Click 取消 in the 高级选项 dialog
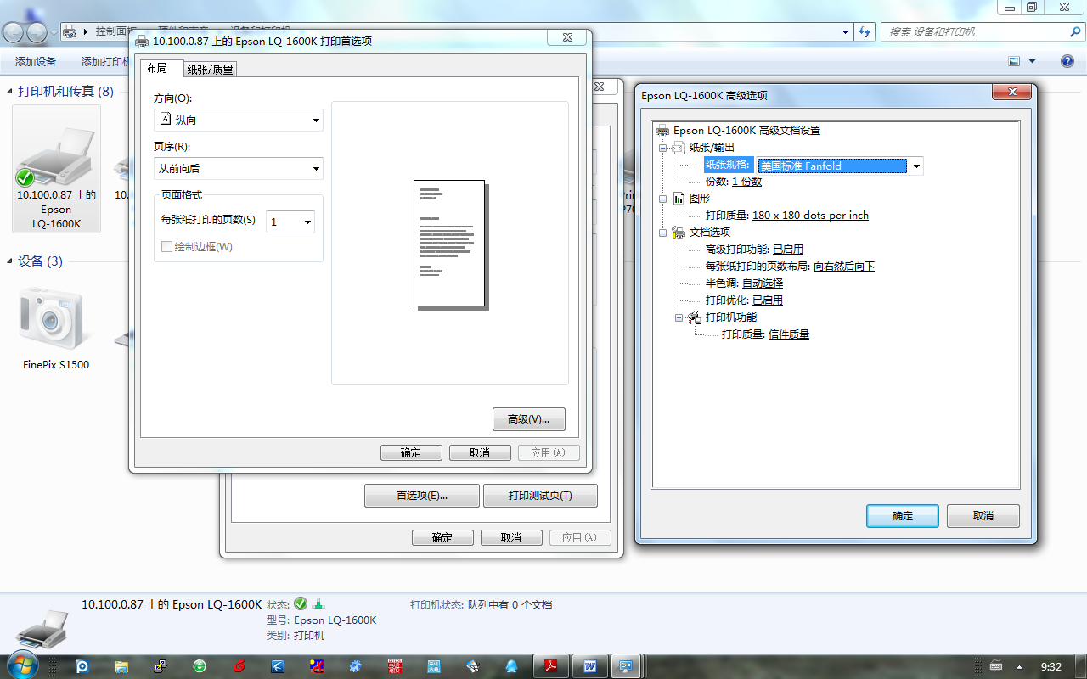Viewport: 1087px width, 679px height. click(x=983, y=516)
